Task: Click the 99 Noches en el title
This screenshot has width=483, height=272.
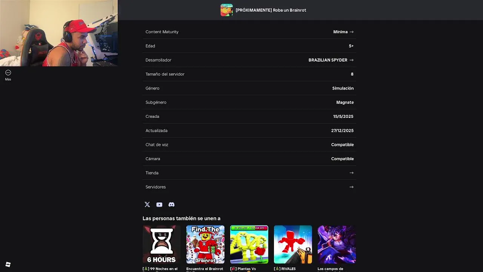Action: pyautogui.click(x=160, y=269)
